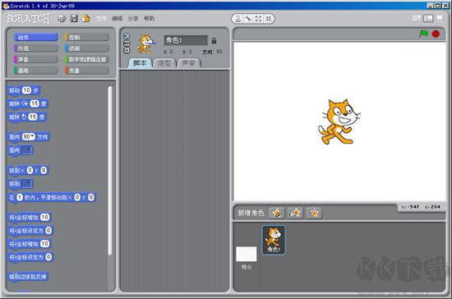Set rotation style to can rotate
Screen dimensions: 452x299
point(127,36)
